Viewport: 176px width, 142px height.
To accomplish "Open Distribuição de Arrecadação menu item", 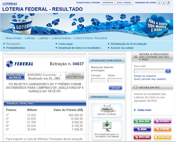I will [129, 44].
